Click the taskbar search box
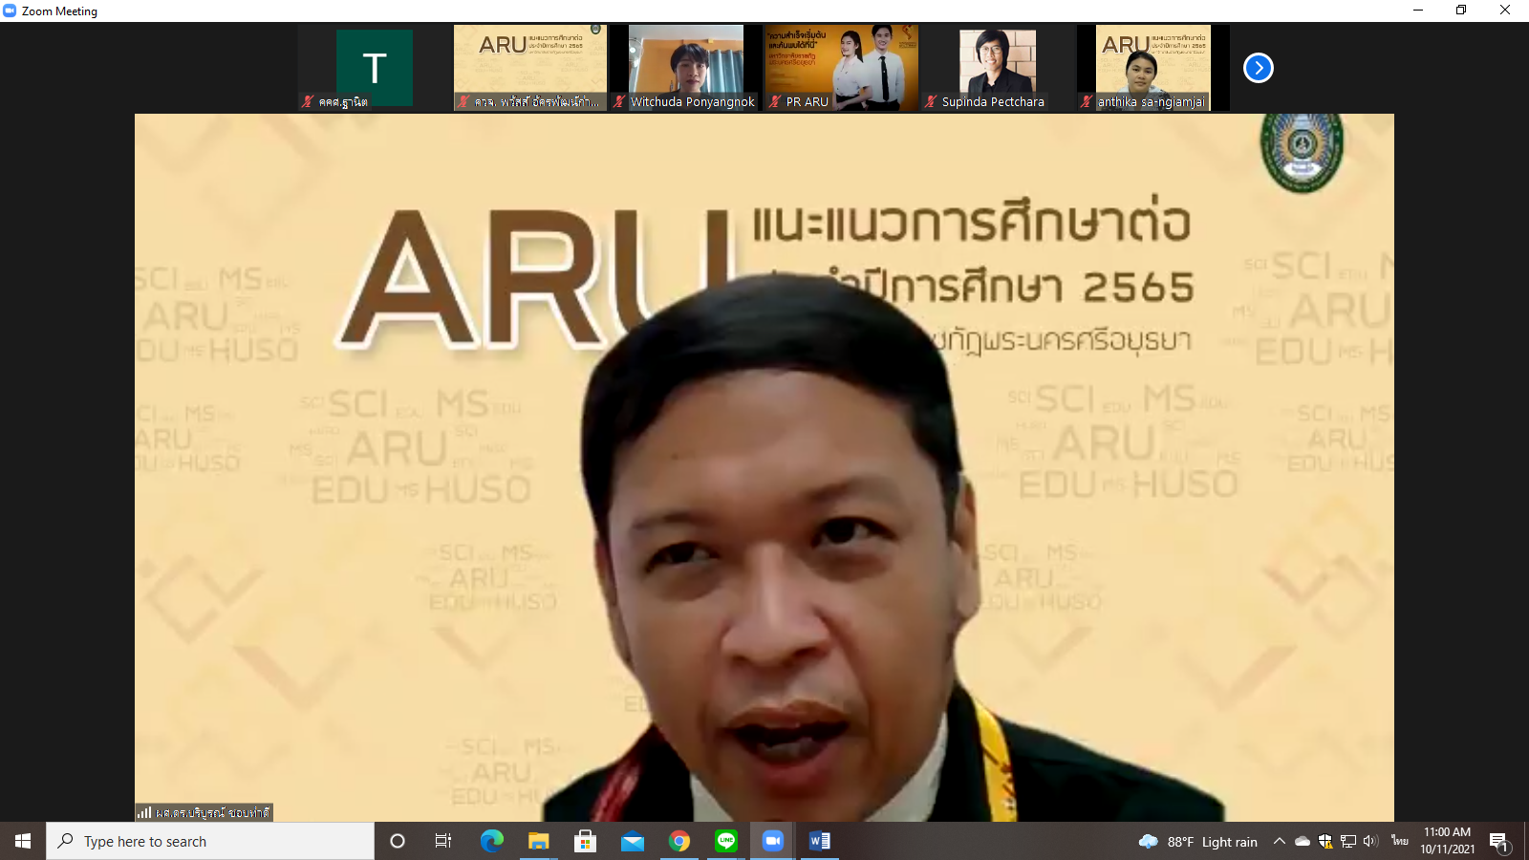Image resolution: width=1529 pixels, height=860 pixels. [x=210, y=841]
